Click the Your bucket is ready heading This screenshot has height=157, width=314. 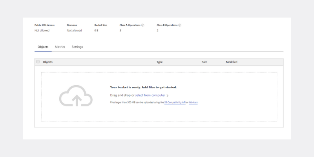coord(143,87)
